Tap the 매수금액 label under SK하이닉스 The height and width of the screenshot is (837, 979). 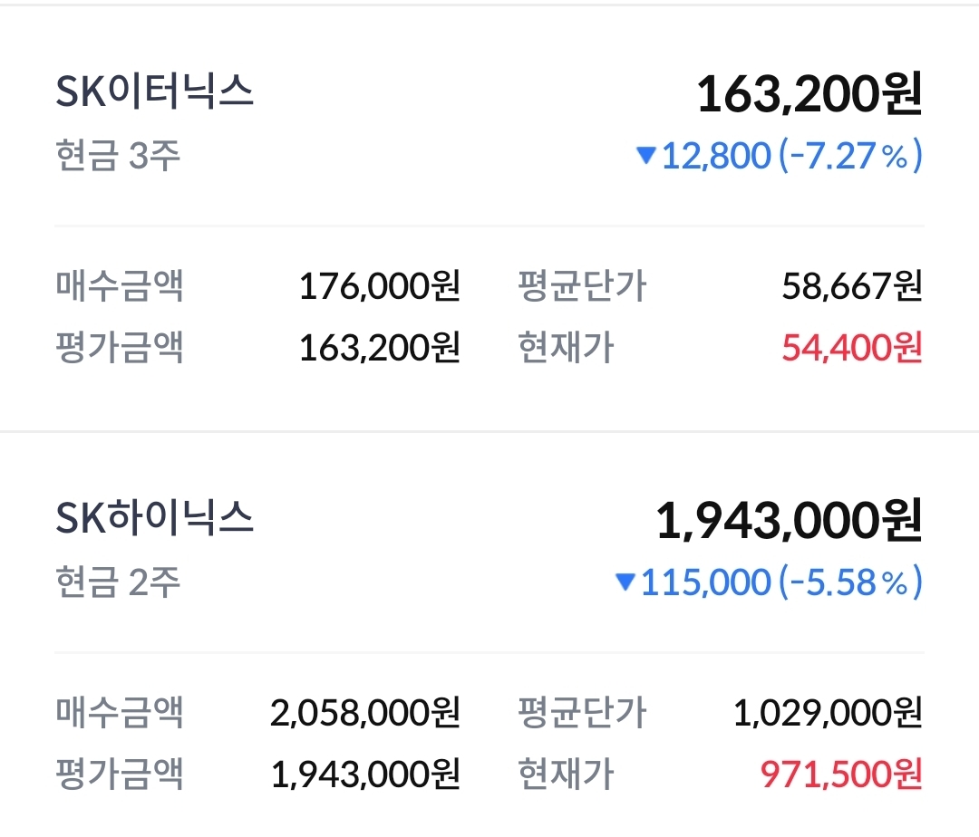[x=120, y=714]
